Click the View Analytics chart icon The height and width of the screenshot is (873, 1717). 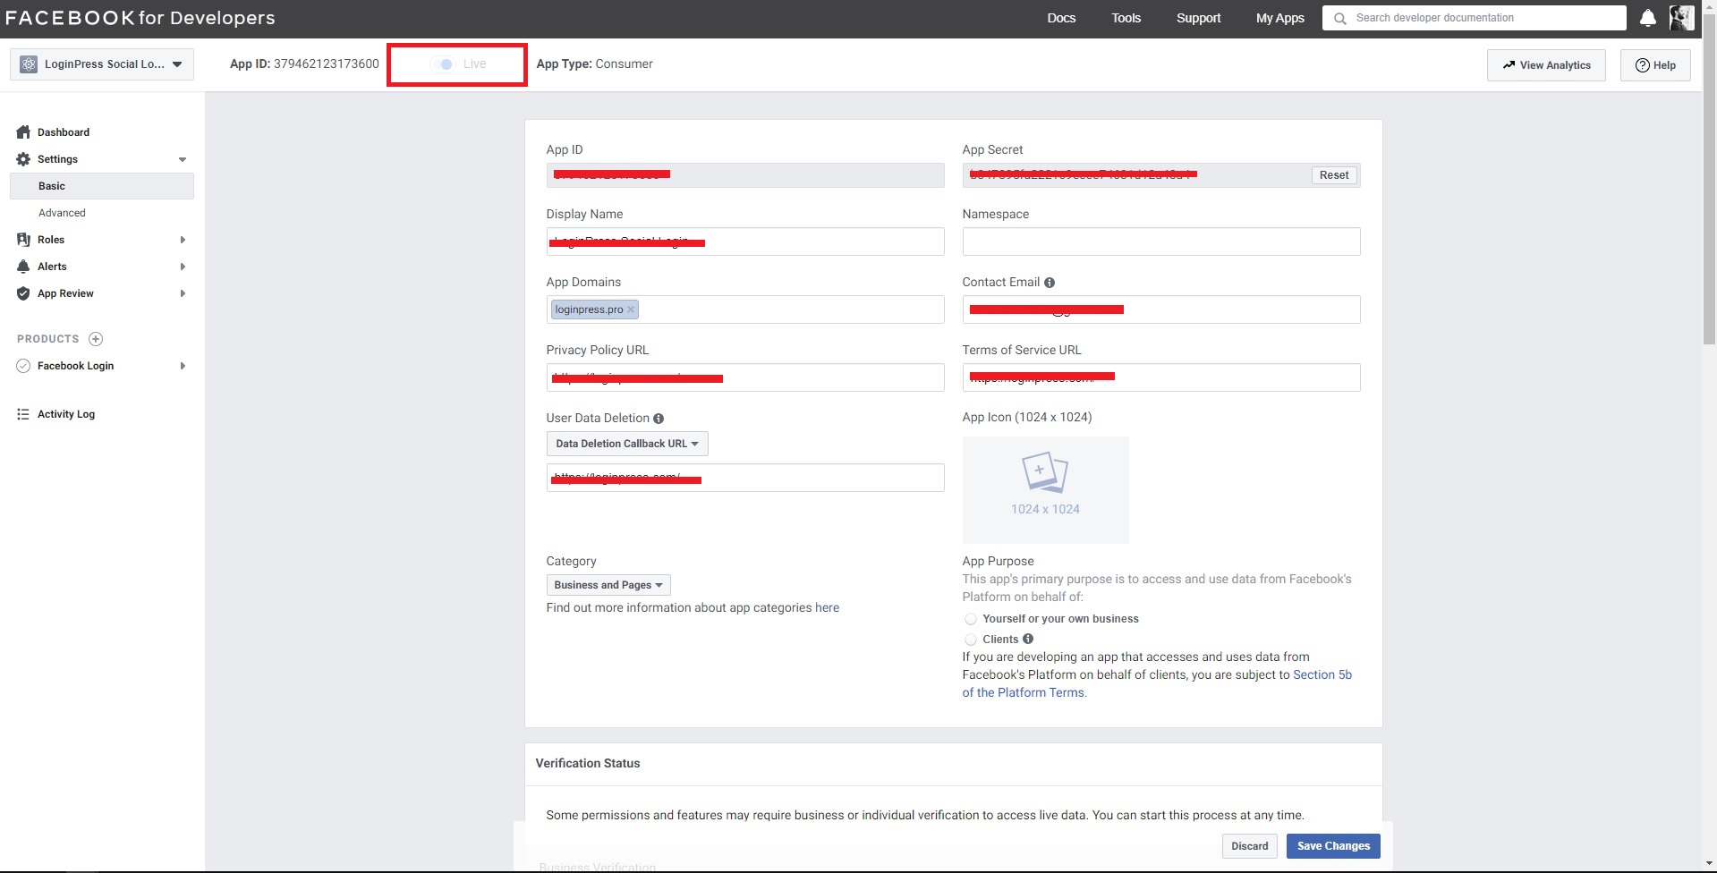pos(1509,64)
